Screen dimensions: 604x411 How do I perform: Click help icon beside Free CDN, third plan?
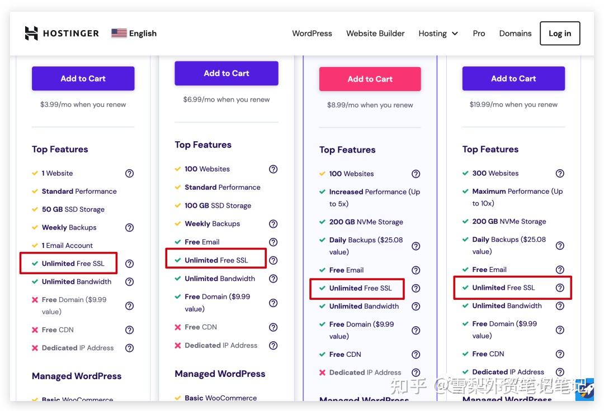click(416, 355)
